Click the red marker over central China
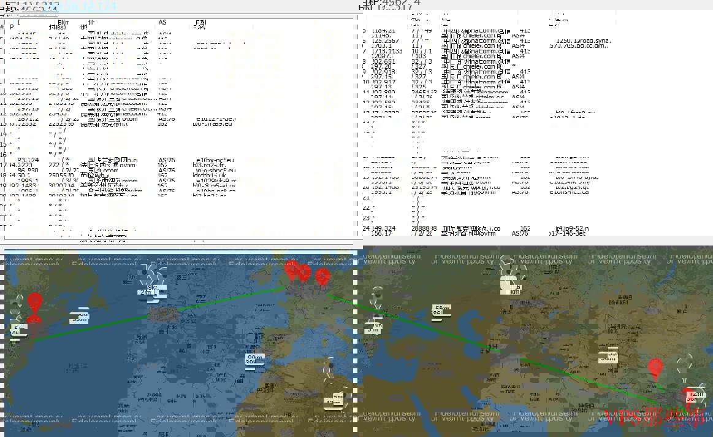This screenshot has width=713, height=437. pos(655,367)
